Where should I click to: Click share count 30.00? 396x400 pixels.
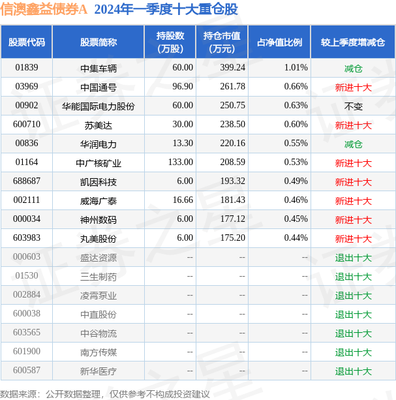(183, 124)
